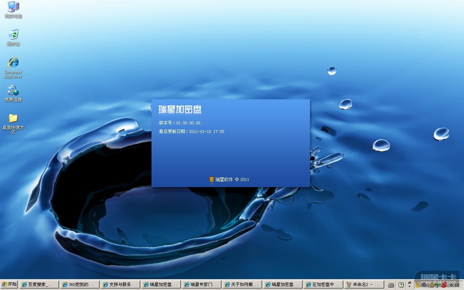
Task: Open the 我的电脑 desktop icon
Action: pos(13,9)
